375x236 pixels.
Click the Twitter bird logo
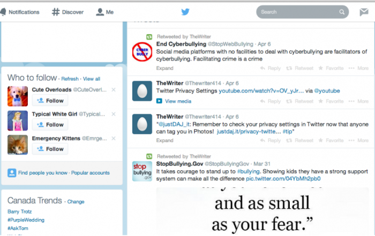pyautogui.click(x=185, y=12)
